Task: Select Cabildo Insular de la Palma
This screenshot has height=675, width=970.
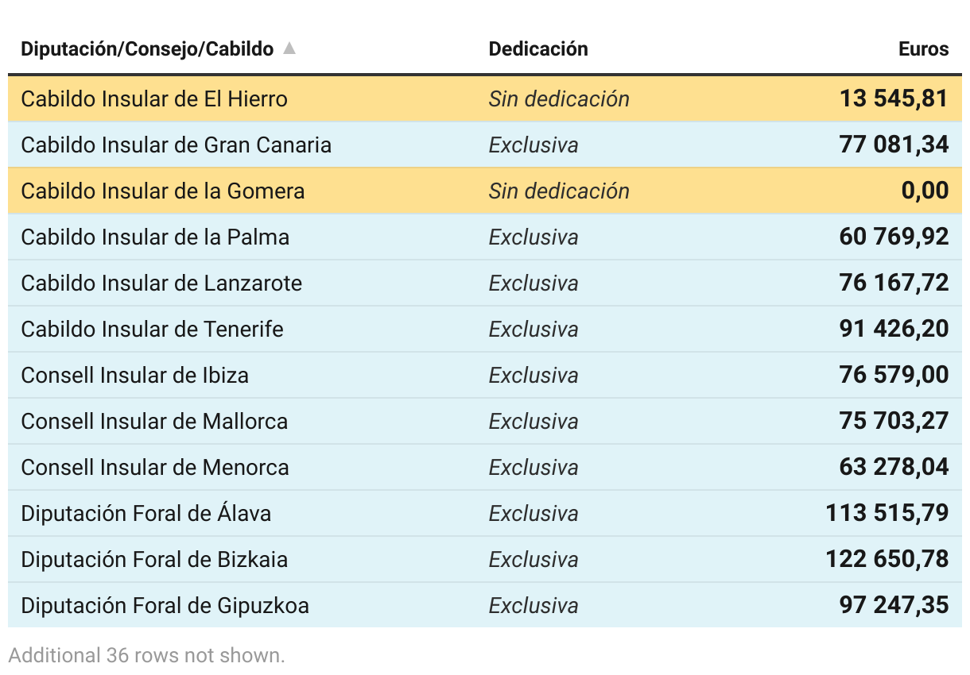Action: click(485, 237)
